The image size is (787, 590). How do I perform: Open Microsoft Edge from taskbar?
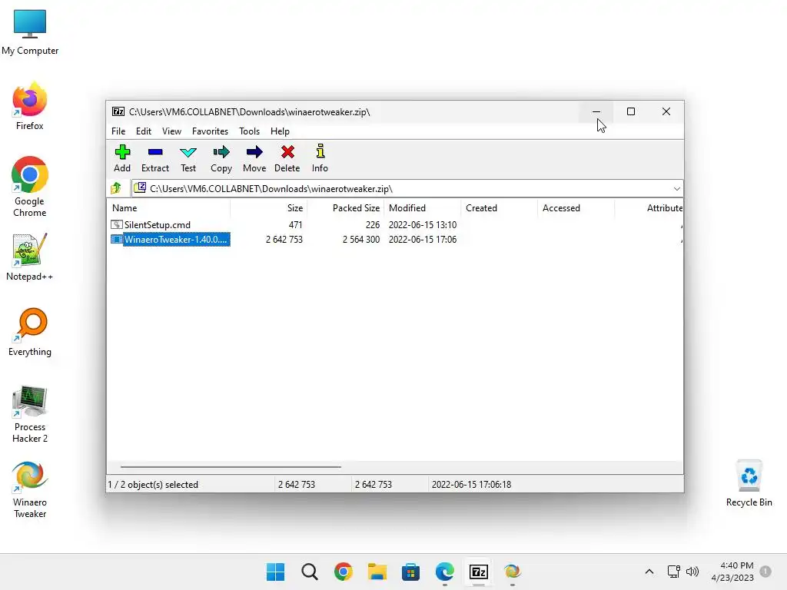pyautogui.click(x=445, y=572)
